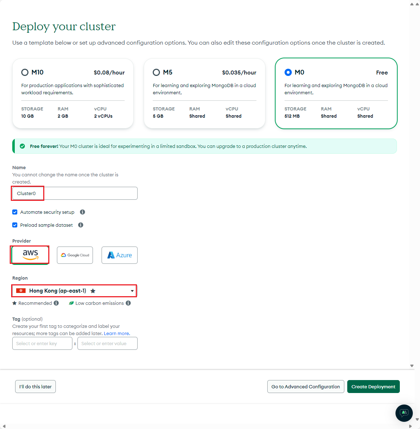Screen dimensions: 420x429
Task: Select the M0 free cluster radio button
Action: tap(288, 72)
